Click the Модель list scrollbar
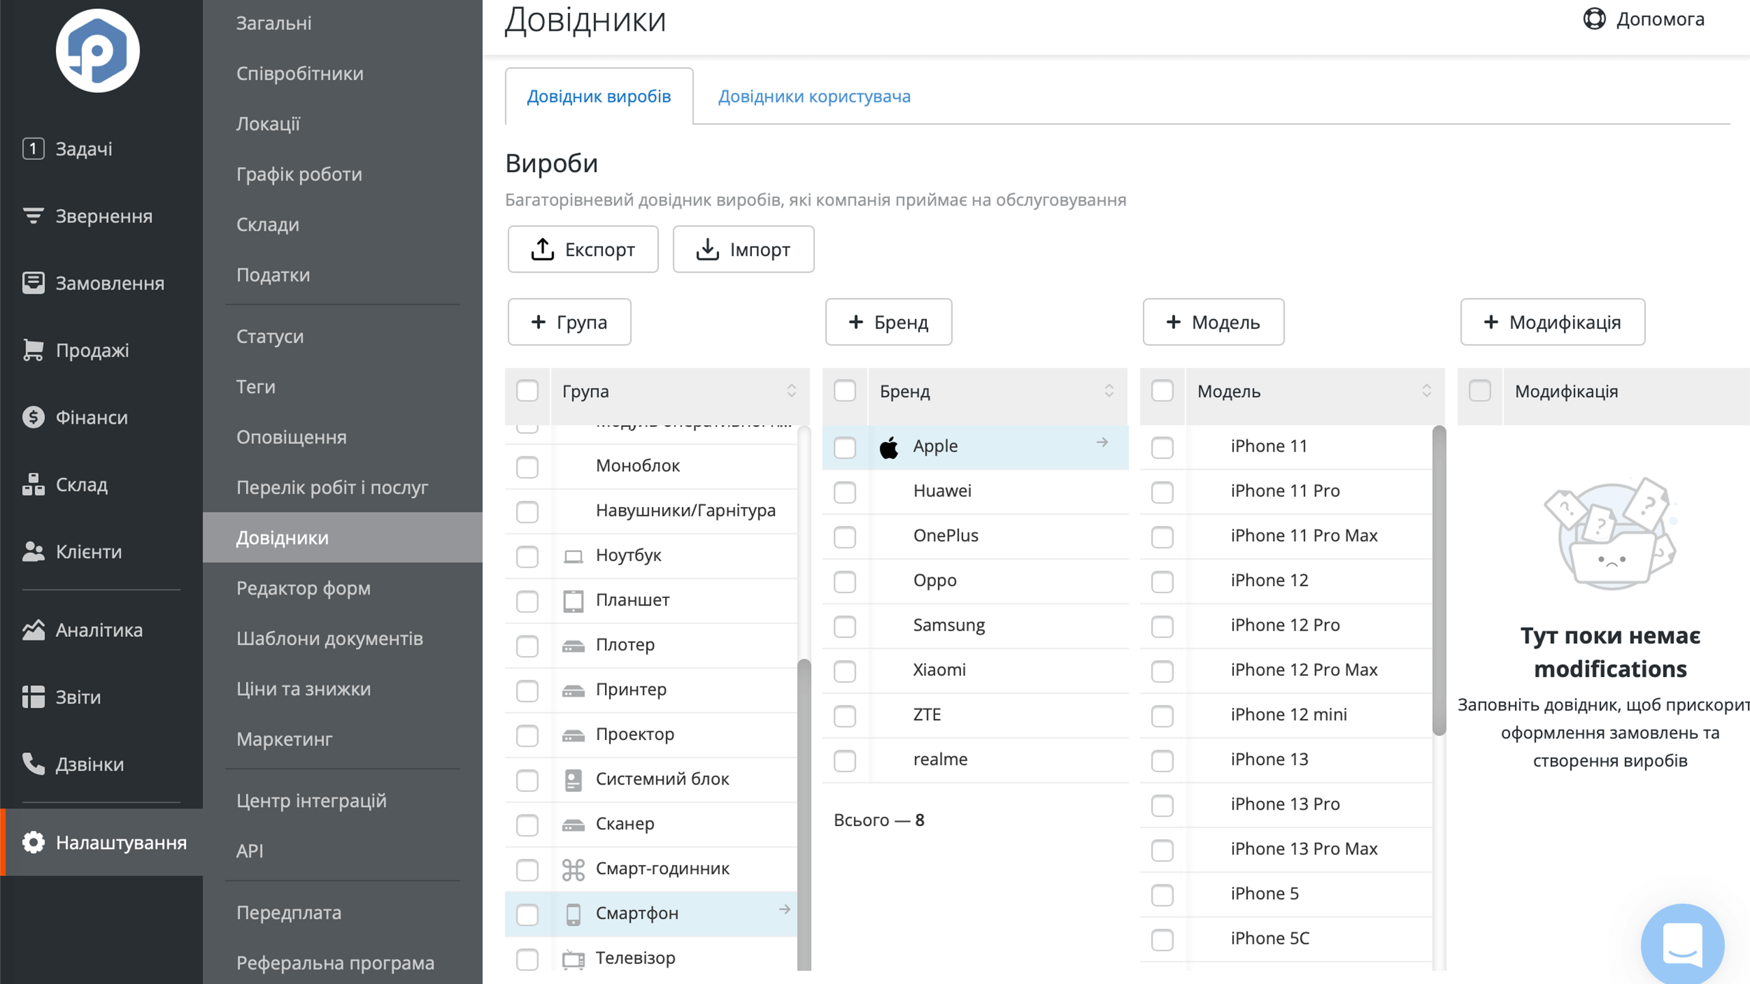 pos(1439,581)
